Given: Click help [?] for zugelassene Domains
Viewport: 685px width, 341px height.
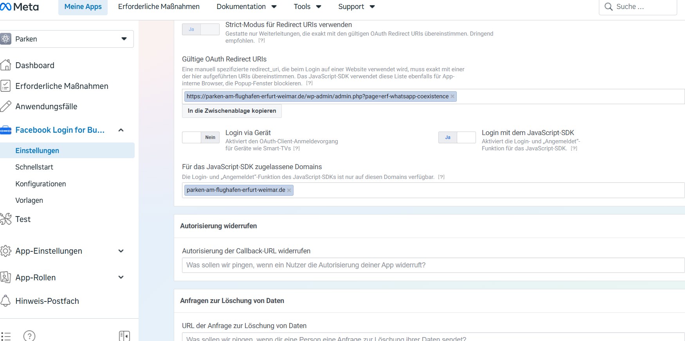Looking at the screenshot, I should [x=441, y=177].
